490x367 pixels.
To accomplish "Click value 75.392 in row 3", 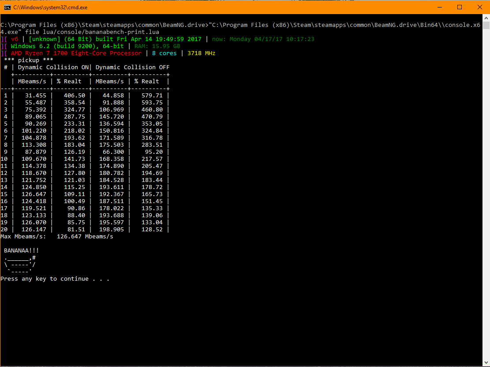I will (36, 110).
